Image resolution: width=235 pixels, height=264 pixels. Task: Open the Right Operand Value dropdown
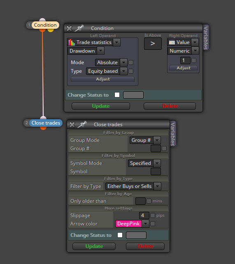[195, 42]
